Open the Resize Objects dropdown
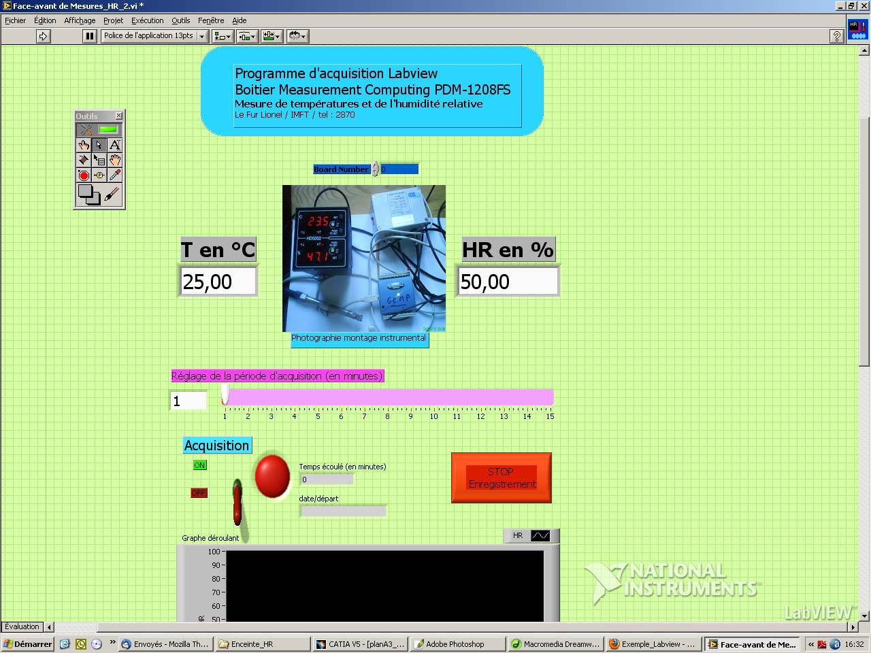Viewport: 871px width, 653px height. point(272,36)
